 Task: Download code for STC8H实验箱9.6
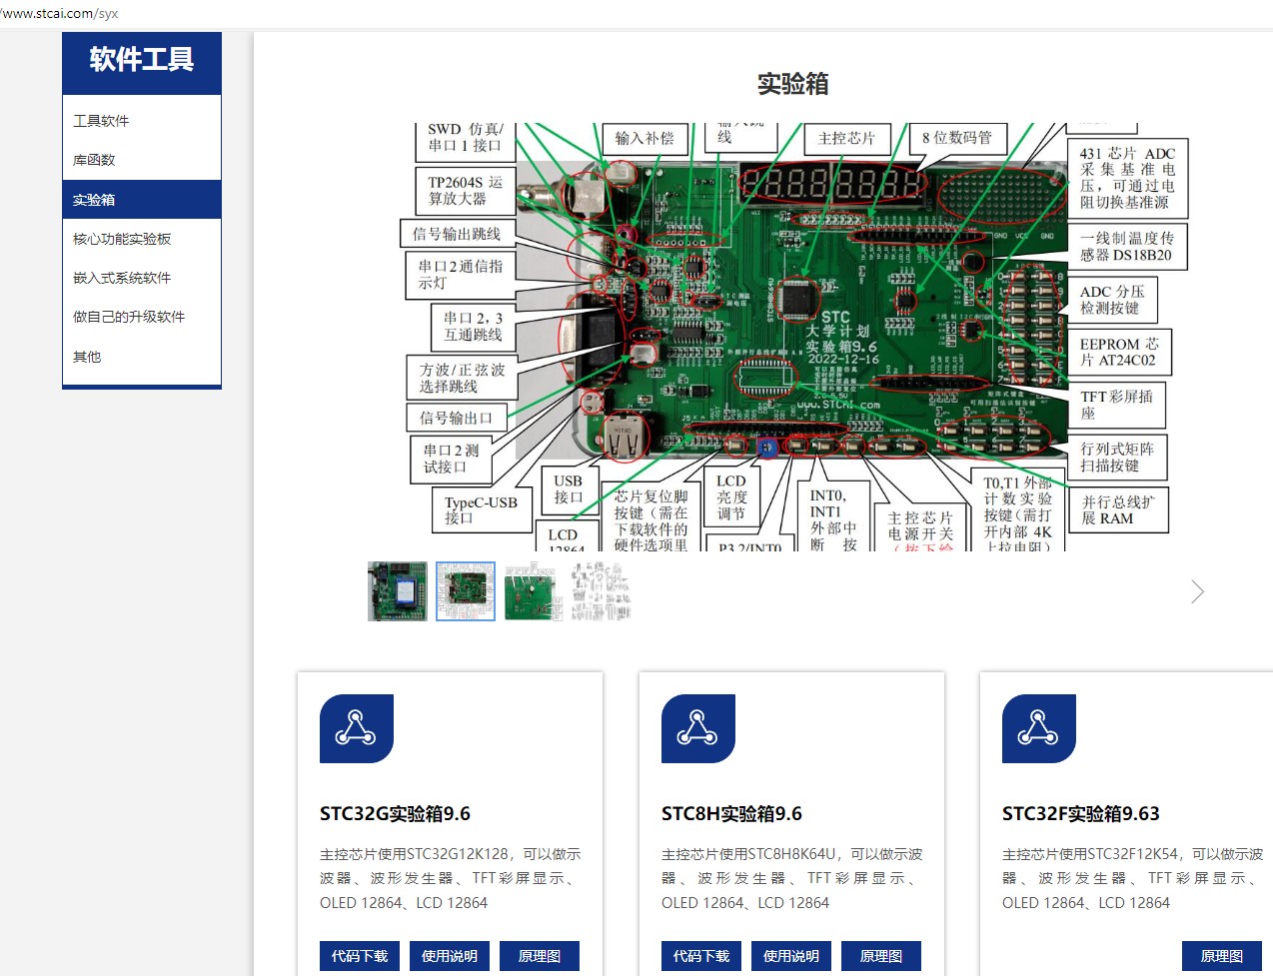pyautogui.click(x=701, y=956)
